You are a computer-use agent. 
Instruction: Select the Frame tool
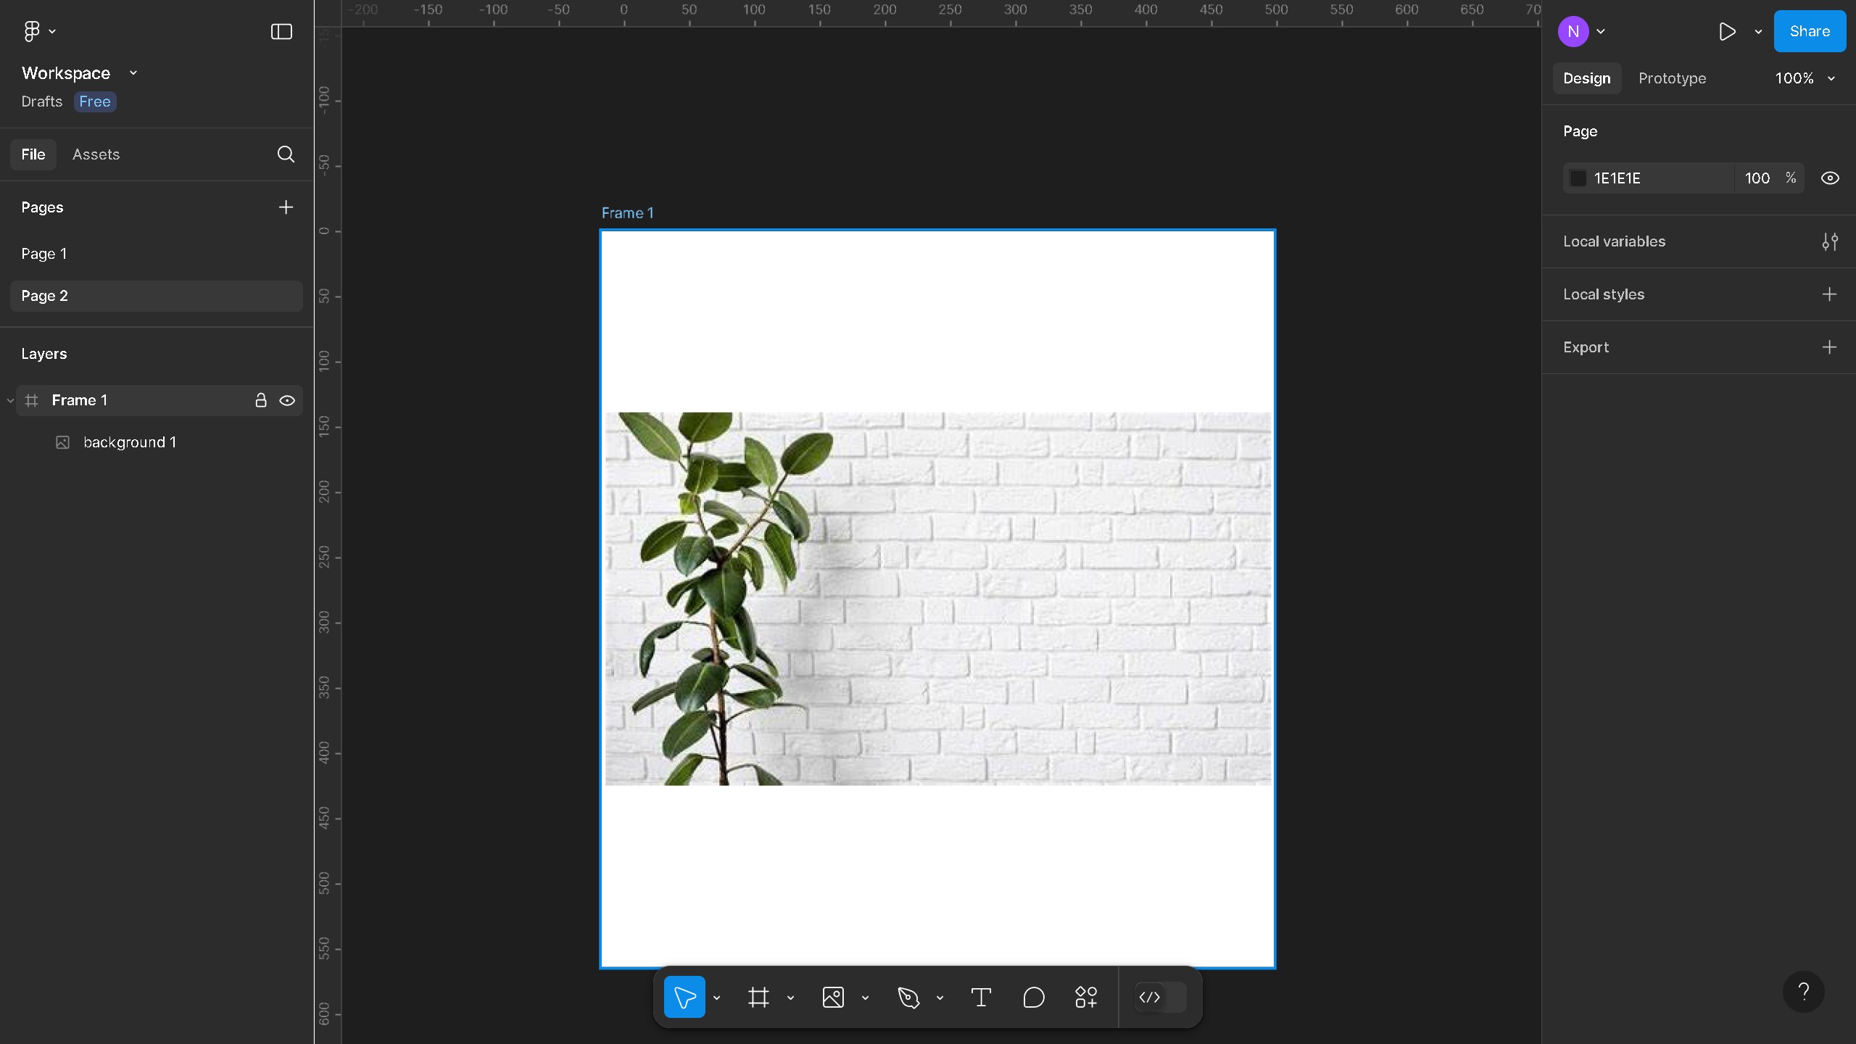(x=758, y=996)
